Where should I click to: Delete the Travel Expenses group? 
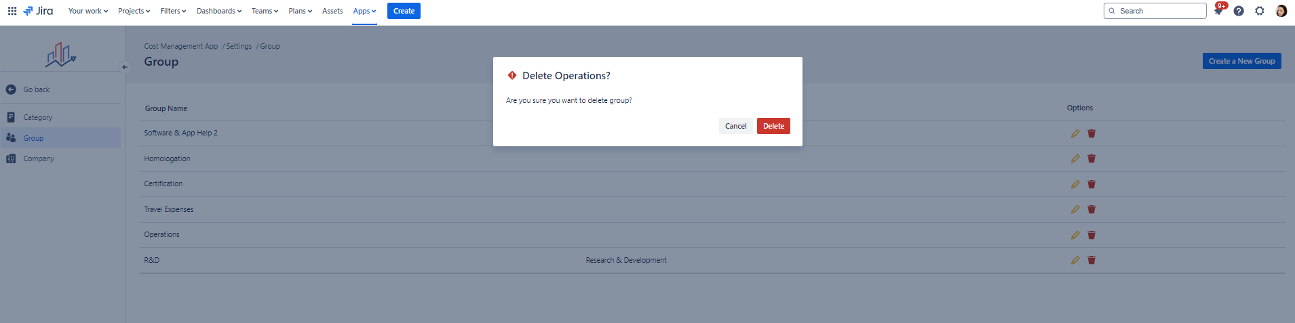click(1091, 209)
